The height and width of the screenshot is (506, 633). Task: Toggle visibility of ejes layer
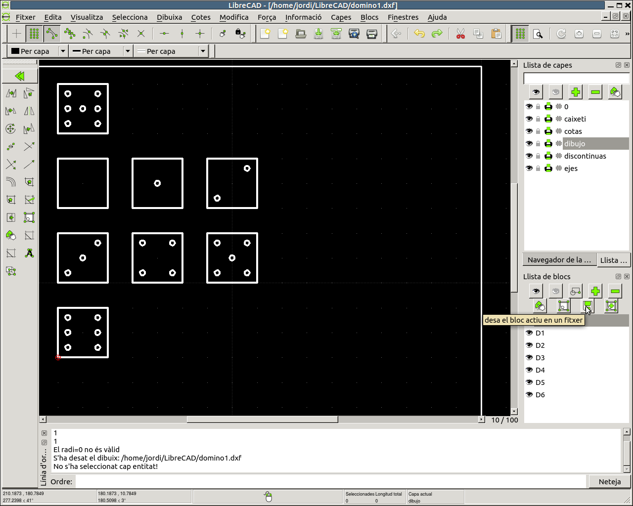[529, 168]
